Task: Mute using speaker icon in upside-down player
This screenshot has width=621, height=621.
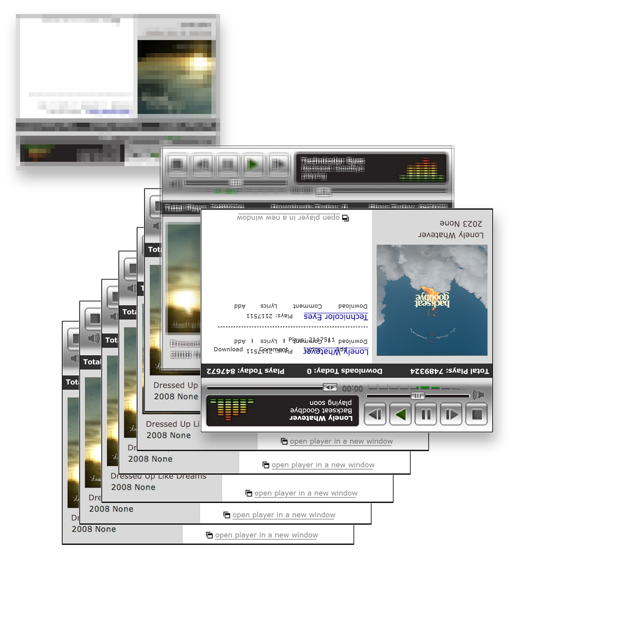Action: pyautogui.click(x=478, y=394)
